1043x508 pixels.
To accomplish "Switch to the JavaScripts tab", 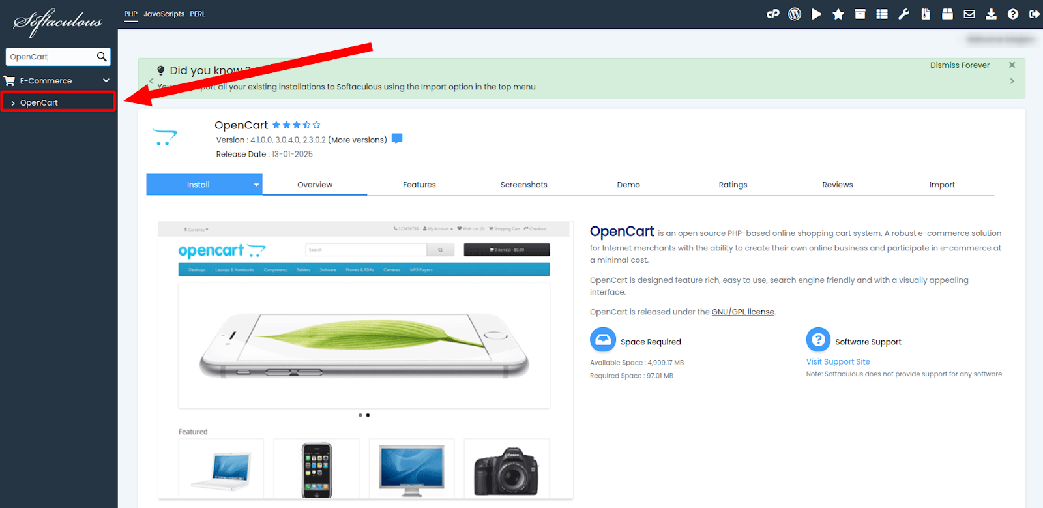I will (164, 14).
